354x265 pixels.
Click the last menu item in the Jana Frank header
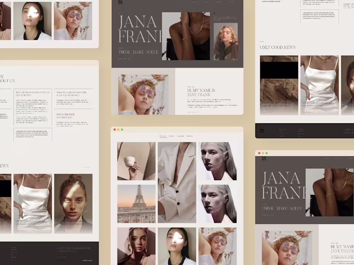tap(231, 3)
